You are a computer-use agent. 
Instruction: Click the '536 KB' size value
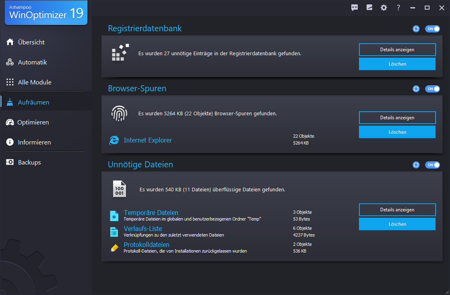(x=300, y=251)
